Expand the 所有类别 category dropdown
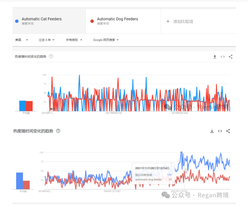Screen dimensions: 248x207 click(74, 40)
